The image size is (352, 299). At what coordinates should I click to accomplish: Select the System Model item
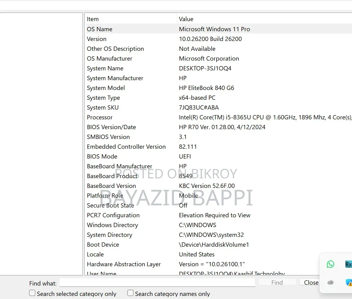coord(106,88)
